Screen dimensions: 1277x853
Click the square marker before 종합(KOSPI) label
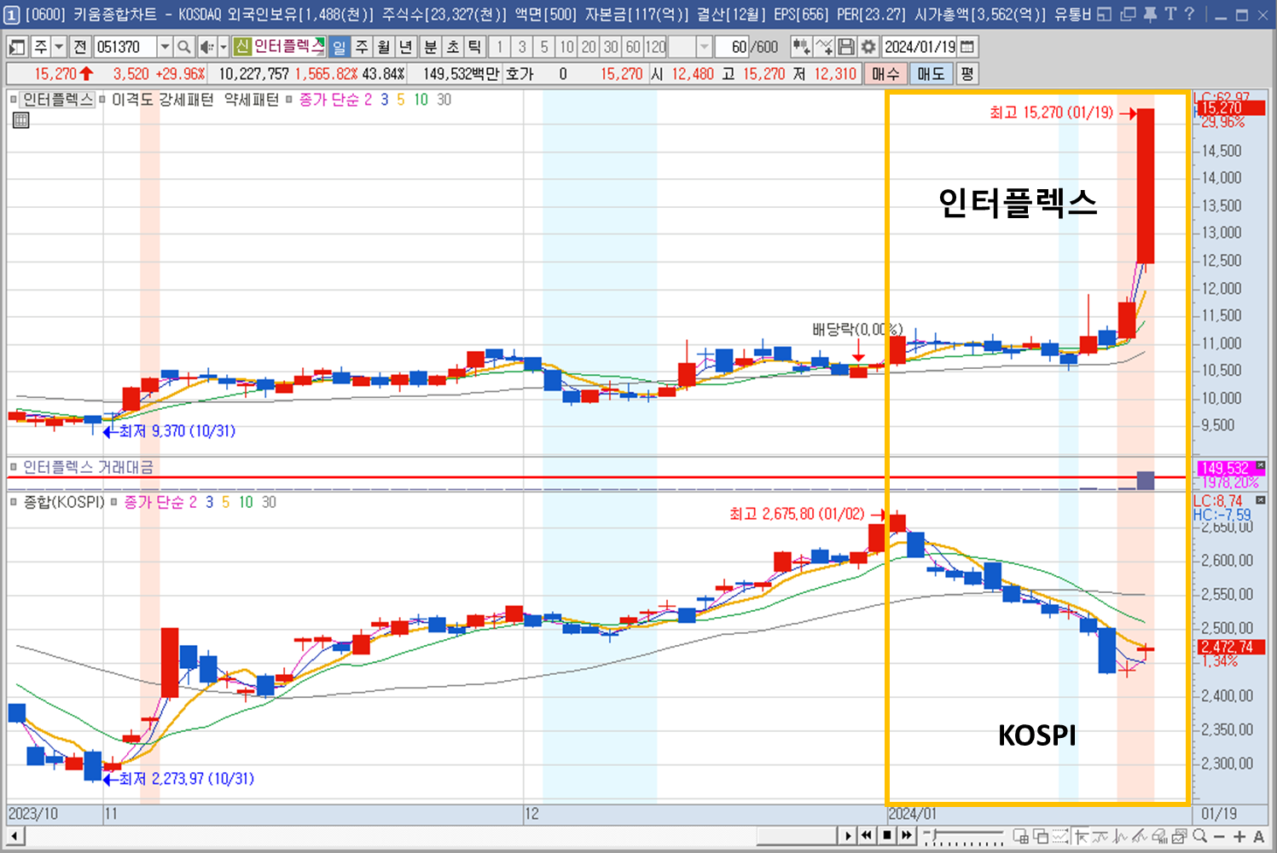tap(14, 502)
